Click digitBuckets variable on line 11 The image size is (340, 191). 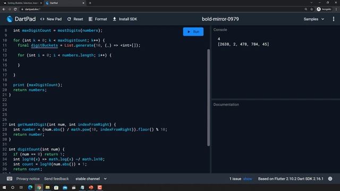(45, 45)
